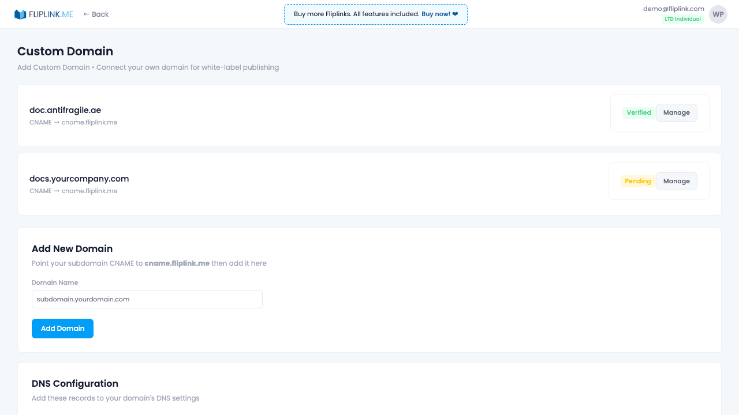Click the CNAME arrow under doc.antifragile.ae
739x415 pixels.
point(58,122)
